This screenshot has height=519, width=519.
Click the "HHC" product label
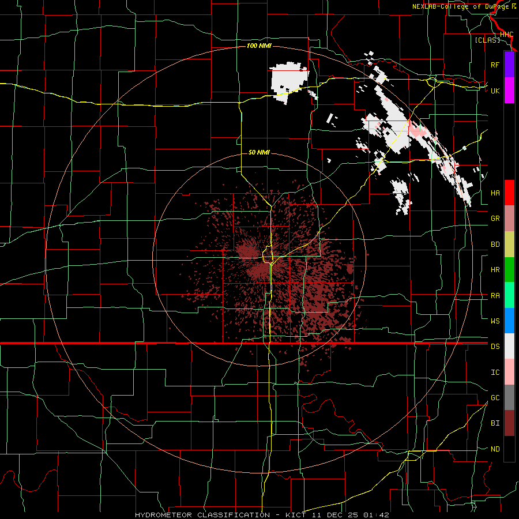(x=506, y=35)
